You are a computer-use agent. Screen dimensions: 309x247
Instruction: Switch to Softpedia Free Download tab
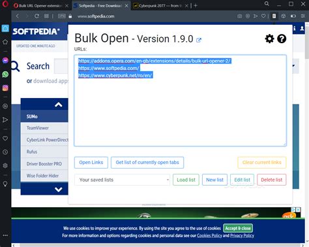click(x=100, y=6)
